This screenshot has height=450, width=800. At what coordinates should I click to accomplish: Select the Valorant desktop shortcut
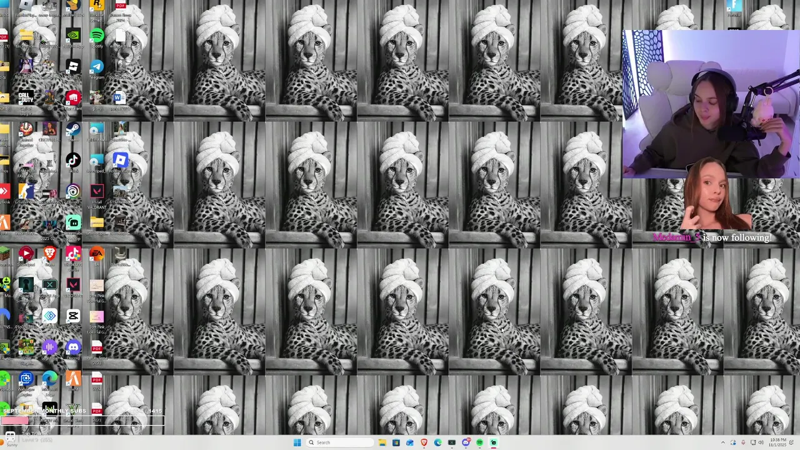[x=73, y=284]
